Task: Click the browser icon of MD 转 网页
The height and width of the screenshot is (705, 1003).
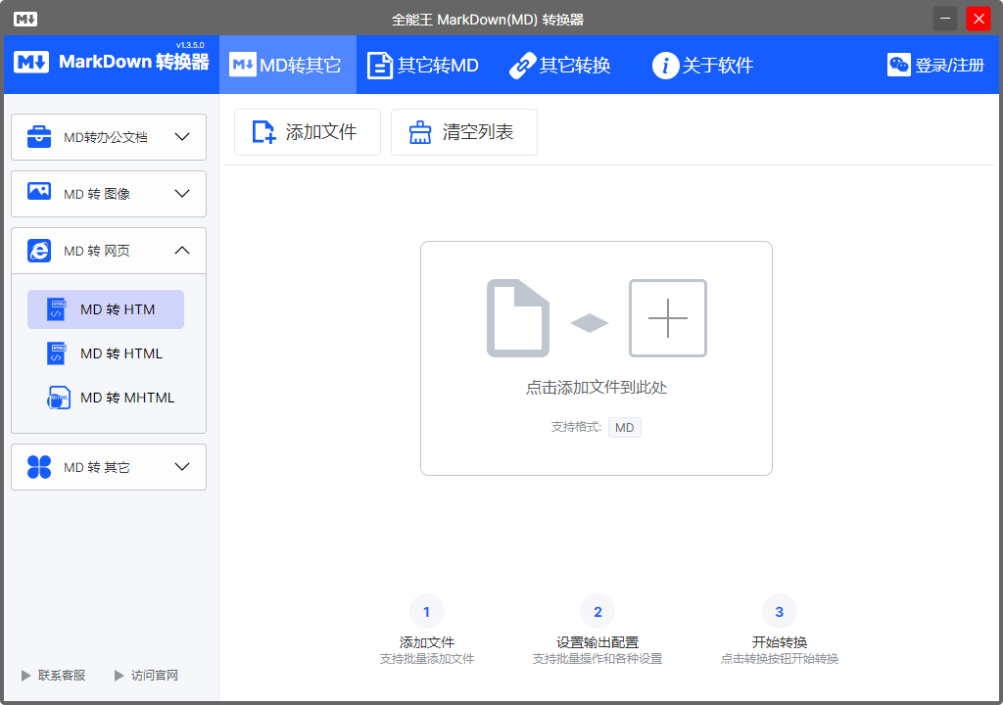Action: coord(39,251)
